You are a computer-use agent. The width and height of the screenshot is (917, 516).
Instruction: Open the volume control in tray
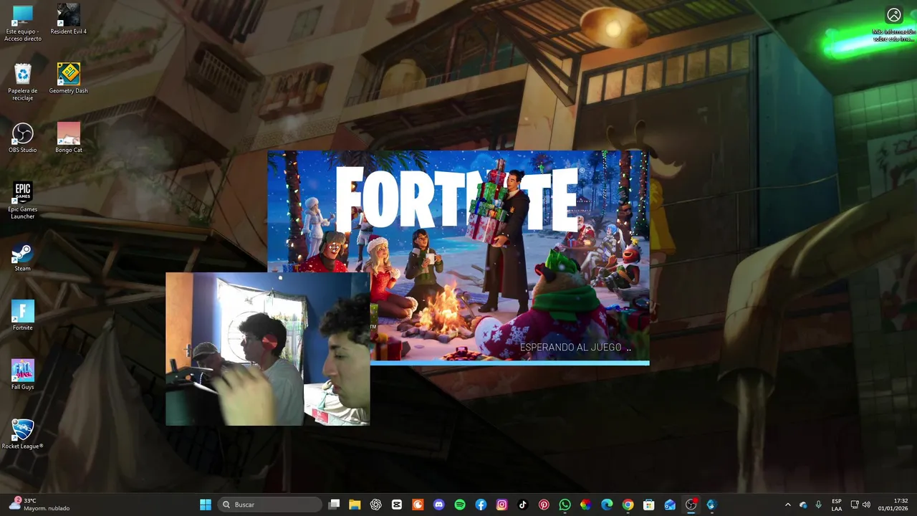pos(867,505)
